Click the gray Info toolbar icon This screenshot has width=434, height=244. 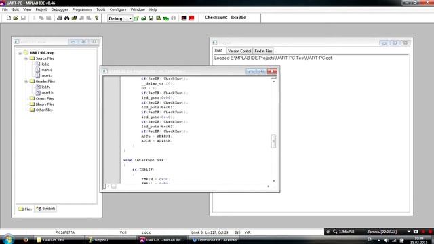(x=174, y=18)
